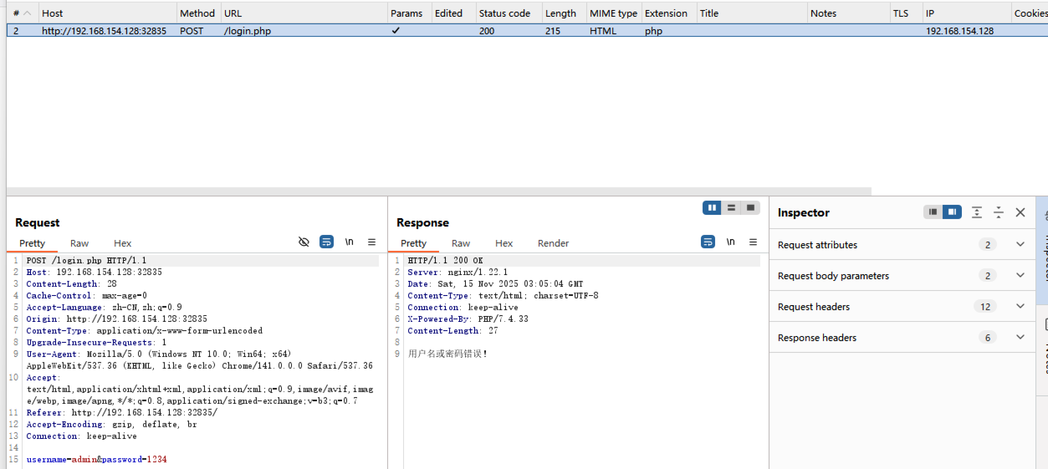Close the Inspector panel
The width and height of the screenshot is (1048, 469).
tap(1020, 212)
